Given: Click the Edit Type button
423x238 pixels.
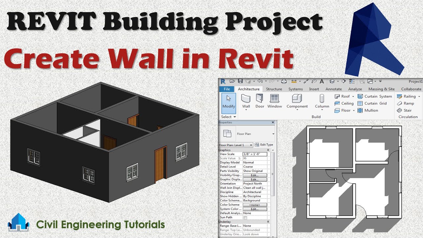Looking at the screenshot, I should [x=264, y=145].
